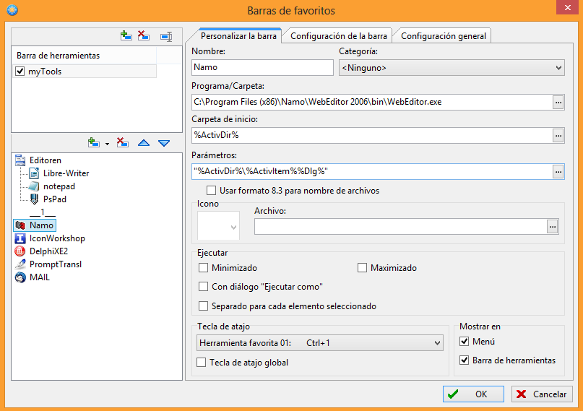The image size is (583, 411).
Task: Click the Parámetros '...' button
Action: (558, 172)
